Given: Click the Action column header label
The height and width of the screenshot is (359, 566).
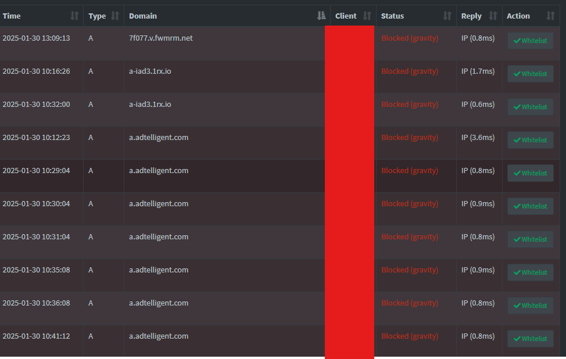Looking at the screenshot, I should pos(518,16).
